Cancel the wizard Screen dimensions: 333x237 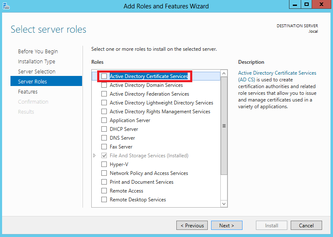tap(306, 225)
